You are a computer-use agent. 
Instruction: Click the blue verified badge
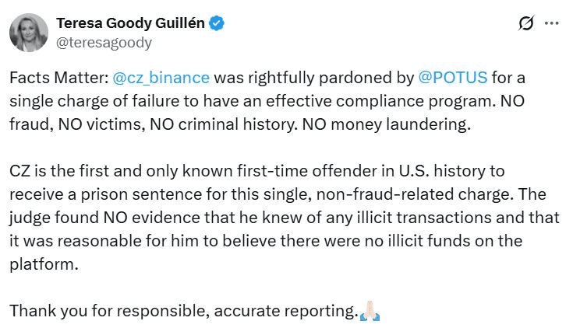tap(218, 23)
